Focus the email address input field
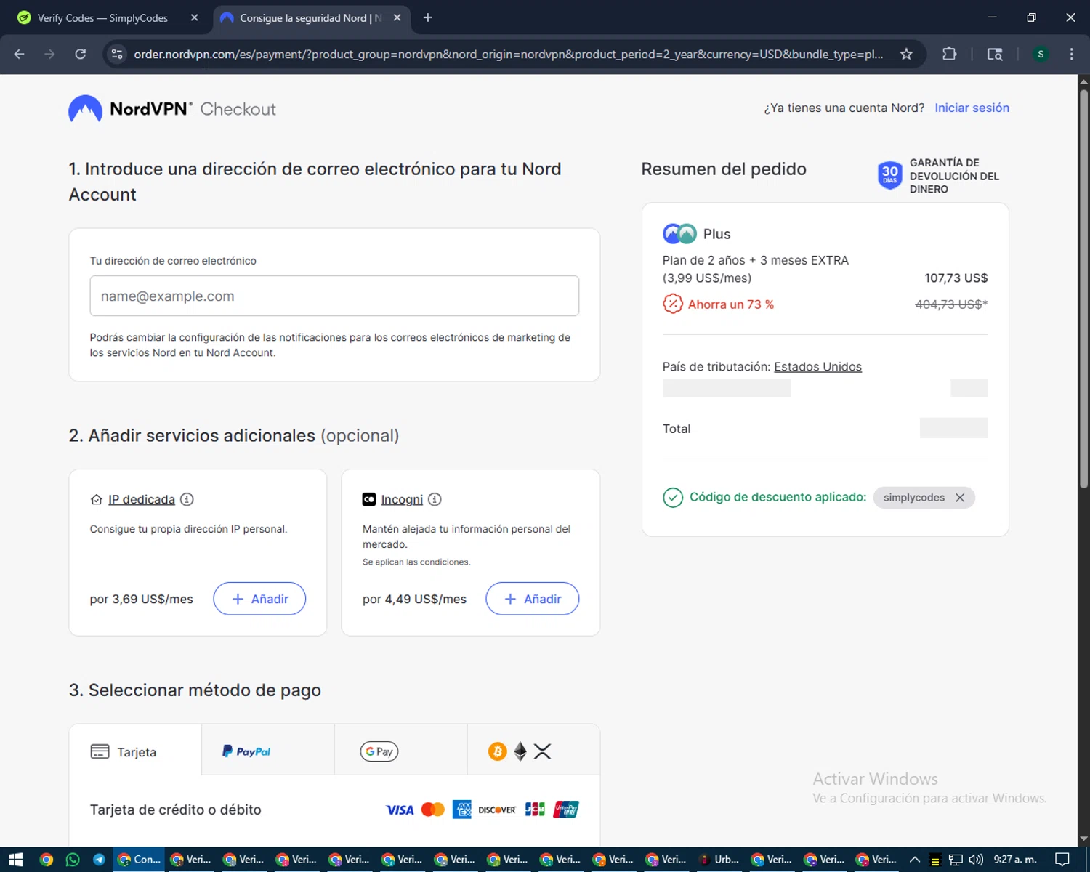The width and height of the screenshot is (1090, 872). point(334,296)
